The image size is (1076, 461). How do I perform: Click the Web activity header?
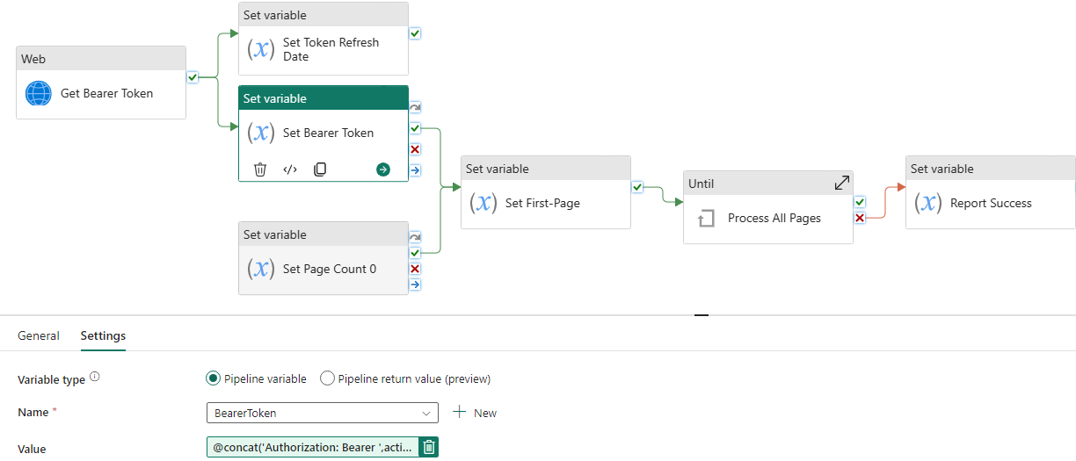click(x=101, y=59)
